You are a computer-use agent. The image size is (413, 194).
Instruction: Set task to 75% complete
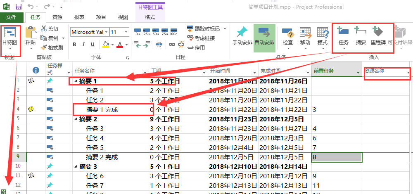point(165,32)
